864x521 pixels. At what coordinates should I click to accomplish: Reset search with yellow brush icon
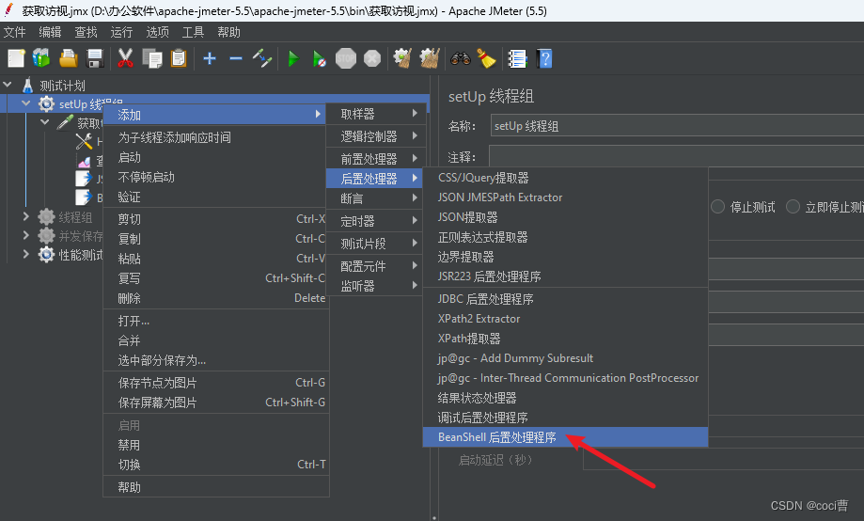click(x=487, y=58)
